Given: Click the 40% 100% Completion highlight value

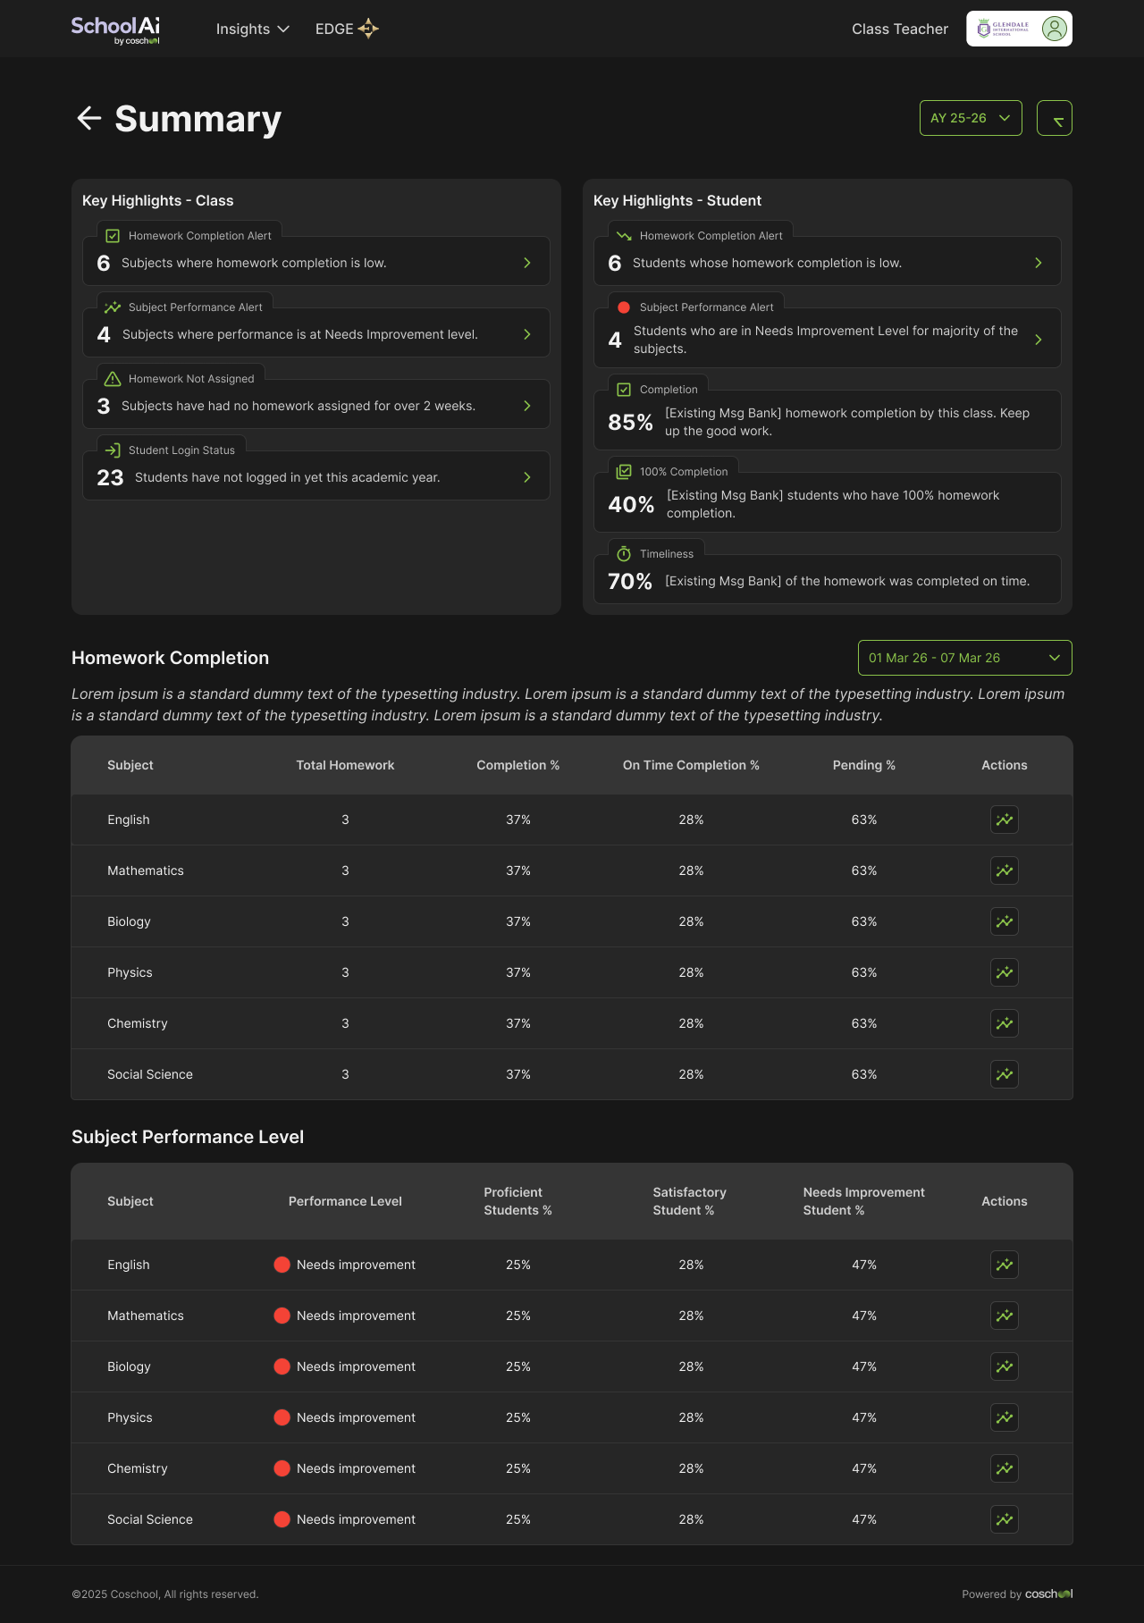Looking at the screenshot, I should (632, 504).
